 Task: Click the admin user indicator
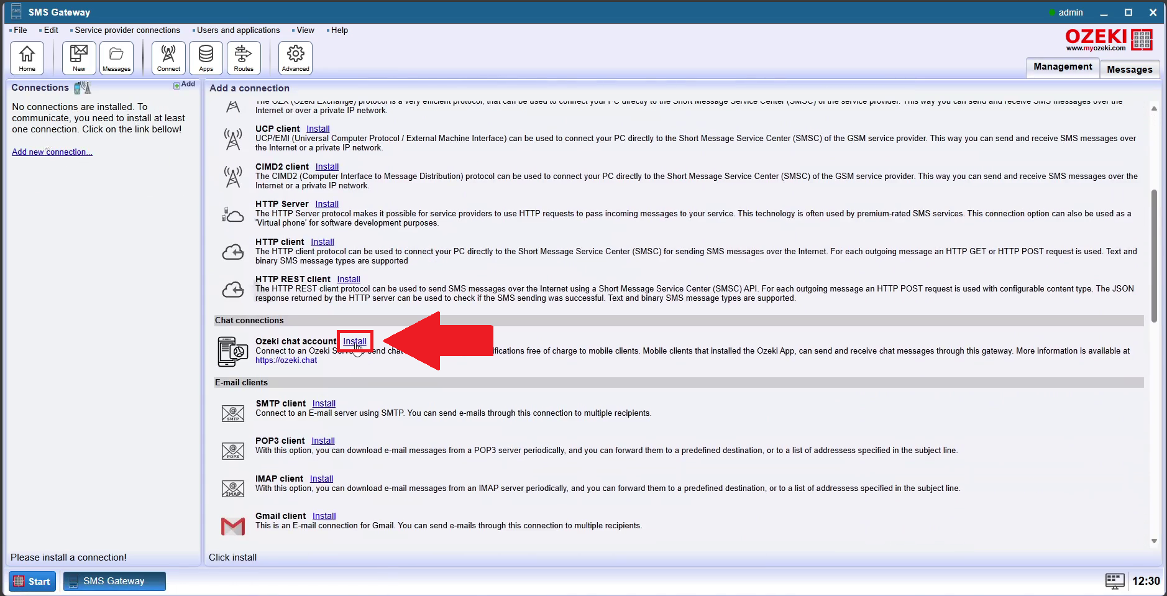pos(1066,12)
